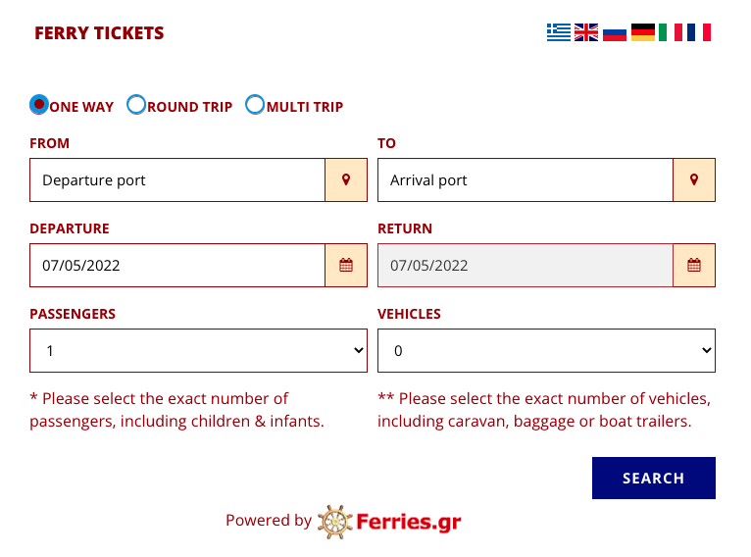Expand the Vehicles dropdown
751x557 pixels.
(546, 351)
